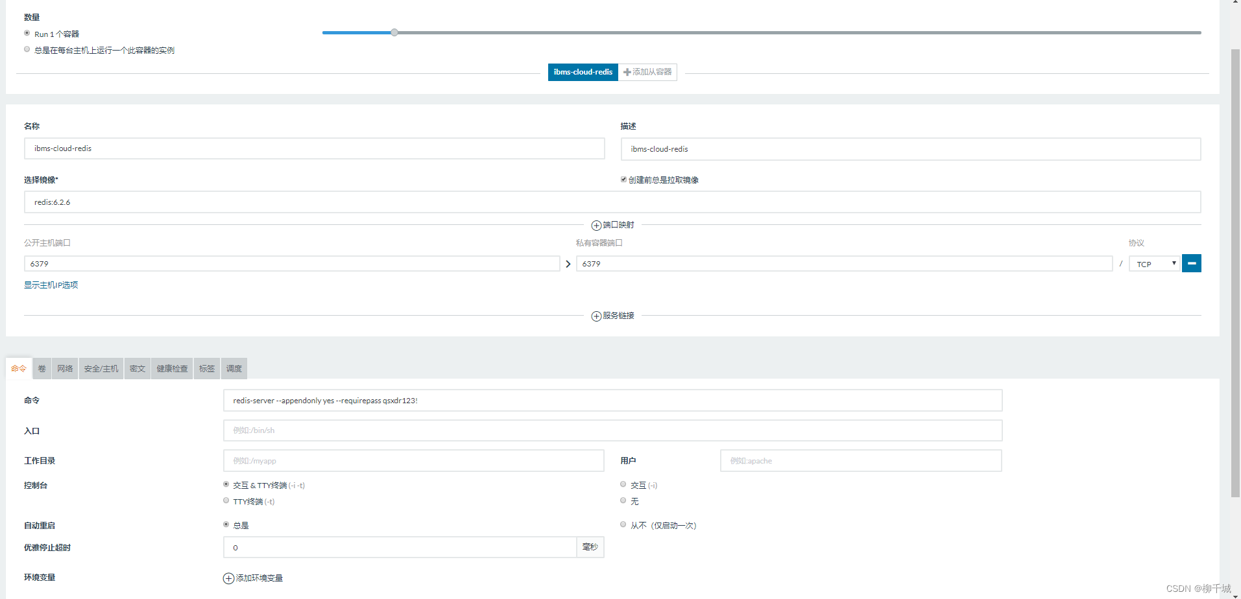
Task: Click the 优雅停止超时 input field
Action: [x=400, y=548]
